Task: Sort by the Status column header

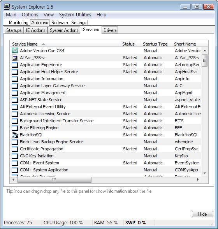Action: point(130,44)
